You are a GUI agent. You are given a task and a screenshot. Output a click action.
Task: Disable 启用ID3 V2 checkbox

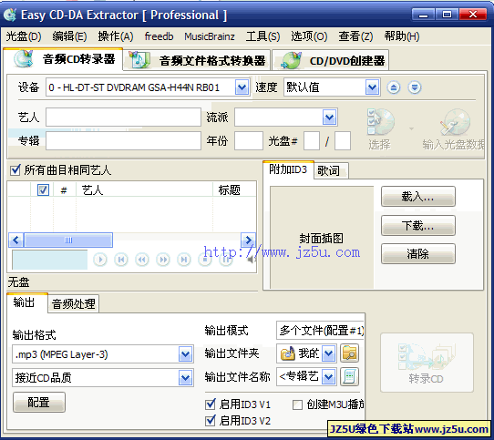click(211, 421)
